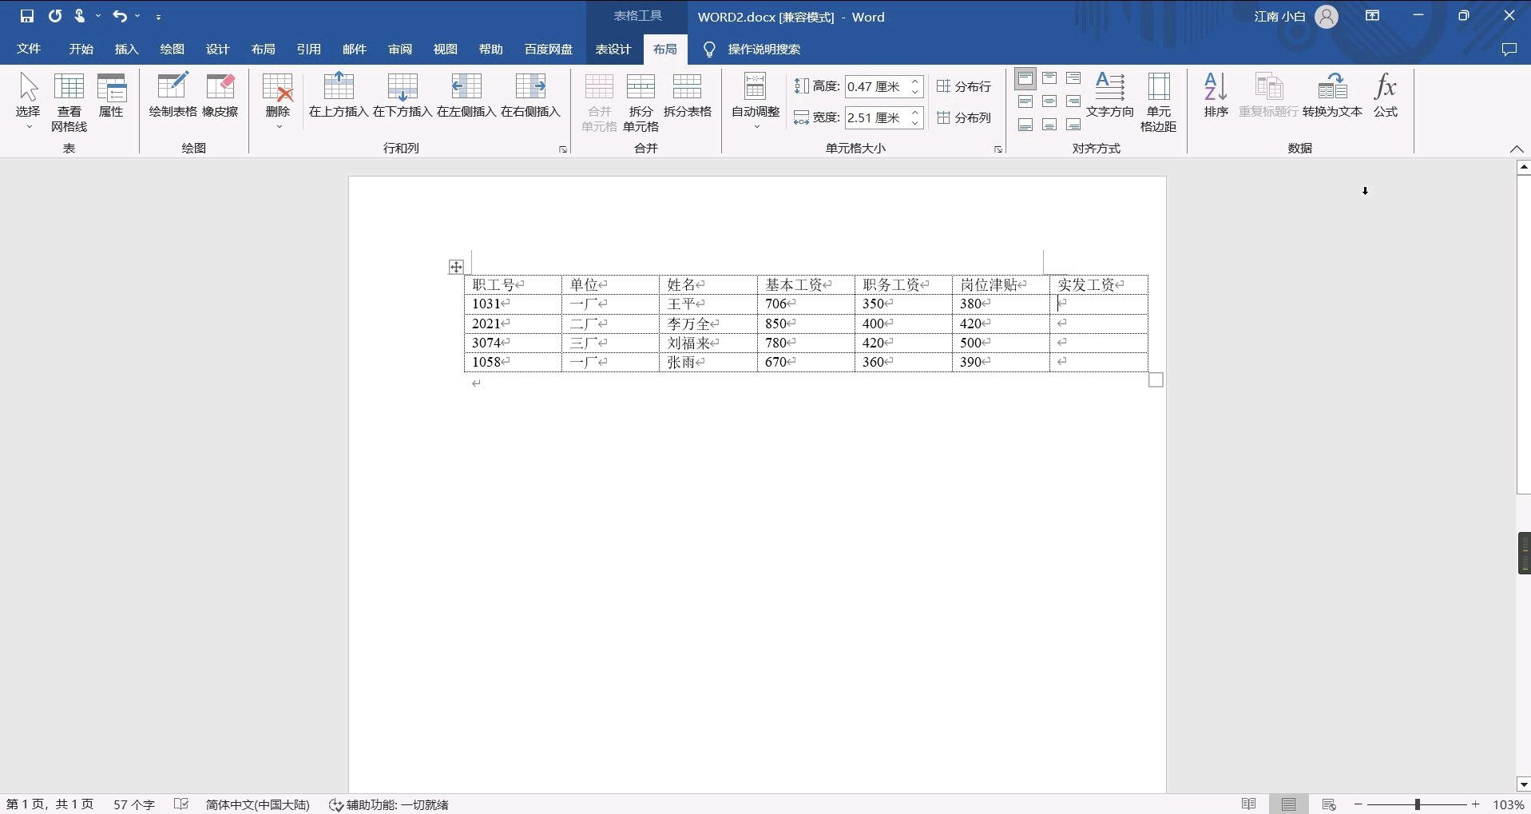
Task: Click Distribute Rows (分布行)
Action: pyautogui.click(x=964, y=86)
